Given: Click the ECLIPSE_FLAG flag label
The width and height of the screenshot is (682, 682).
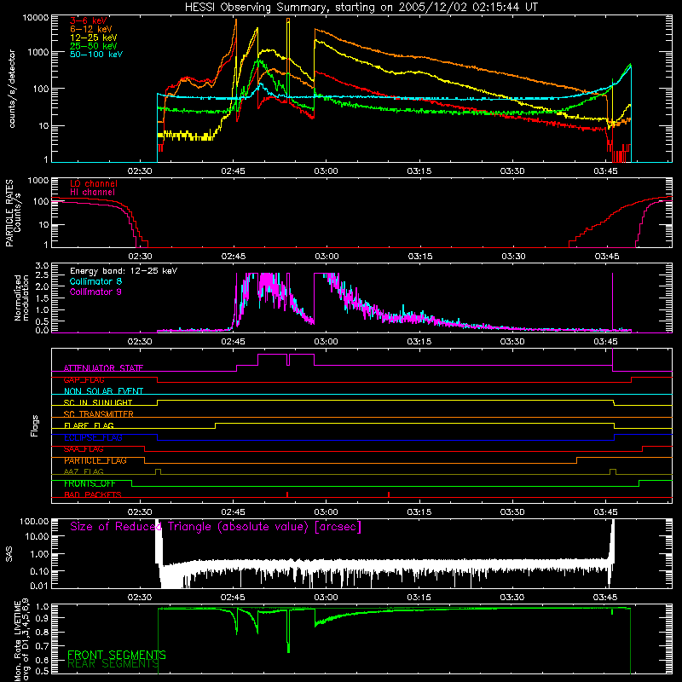Looking at the screenshot, I should pos(93,437).
